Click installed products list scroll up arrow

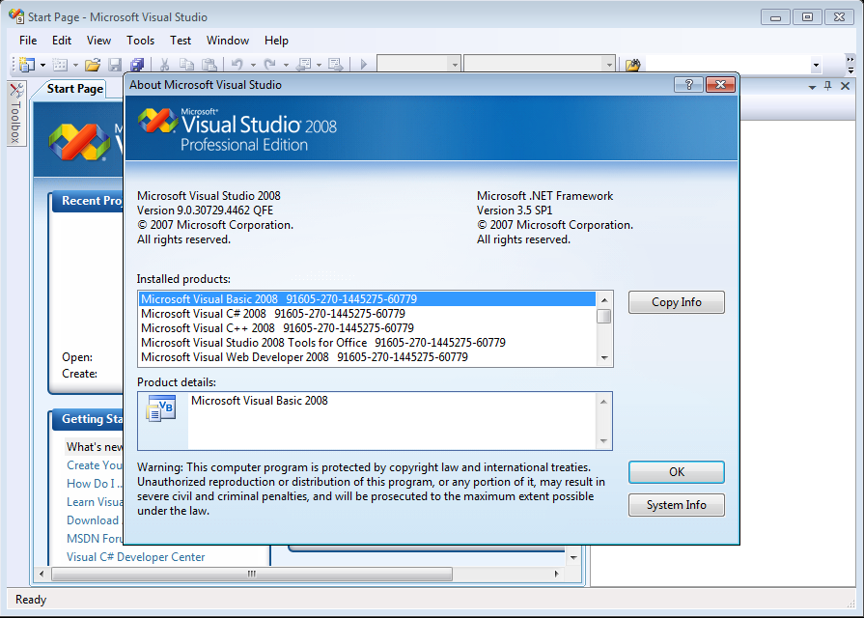tap(604, 300)
